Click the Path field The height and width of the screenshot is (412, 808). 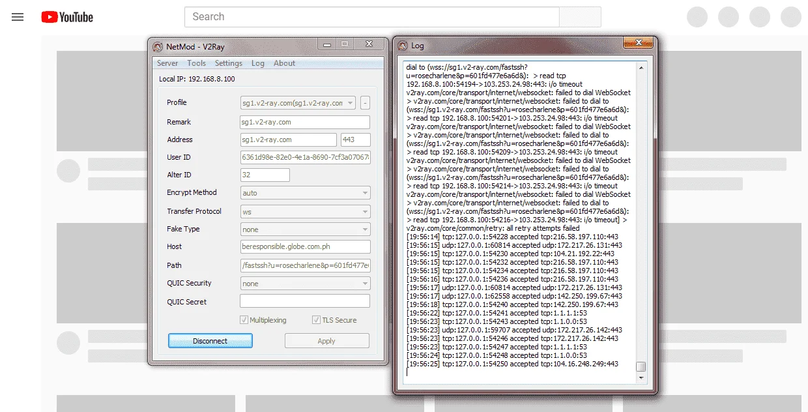305,265
